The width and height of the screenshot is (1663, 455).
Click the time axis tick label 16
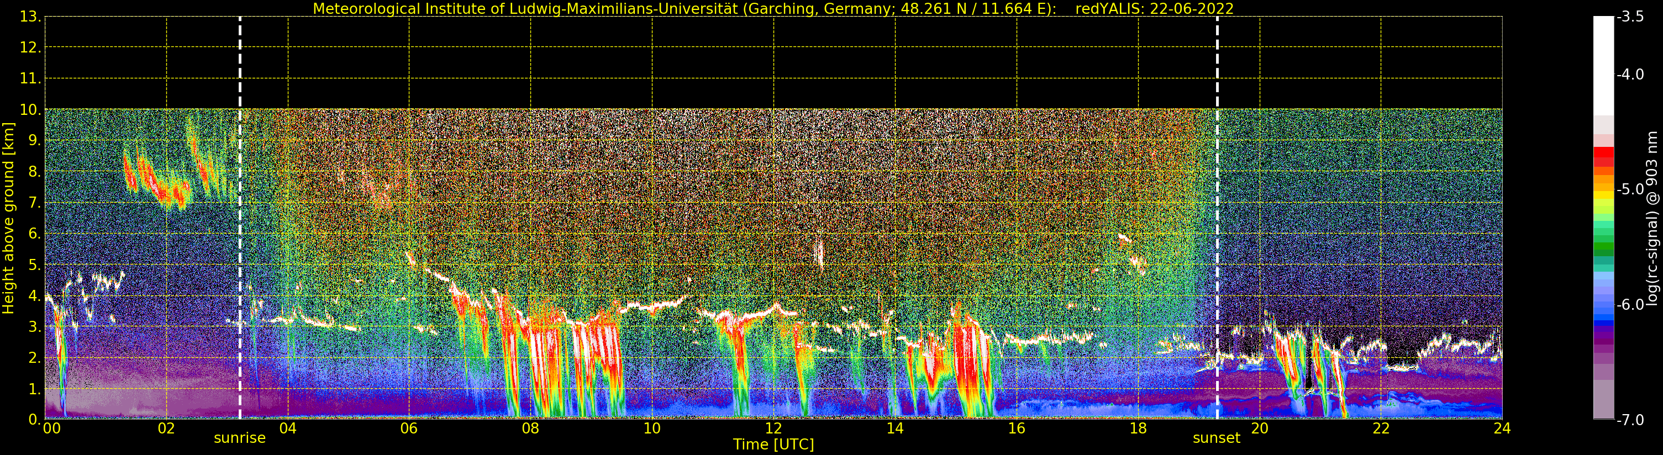pyautogui.click(x=1017, y=428)
